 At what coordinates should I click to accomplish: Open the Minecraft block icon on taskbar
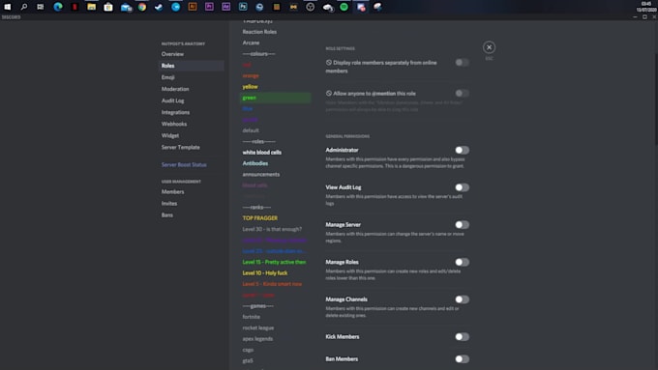277,7
